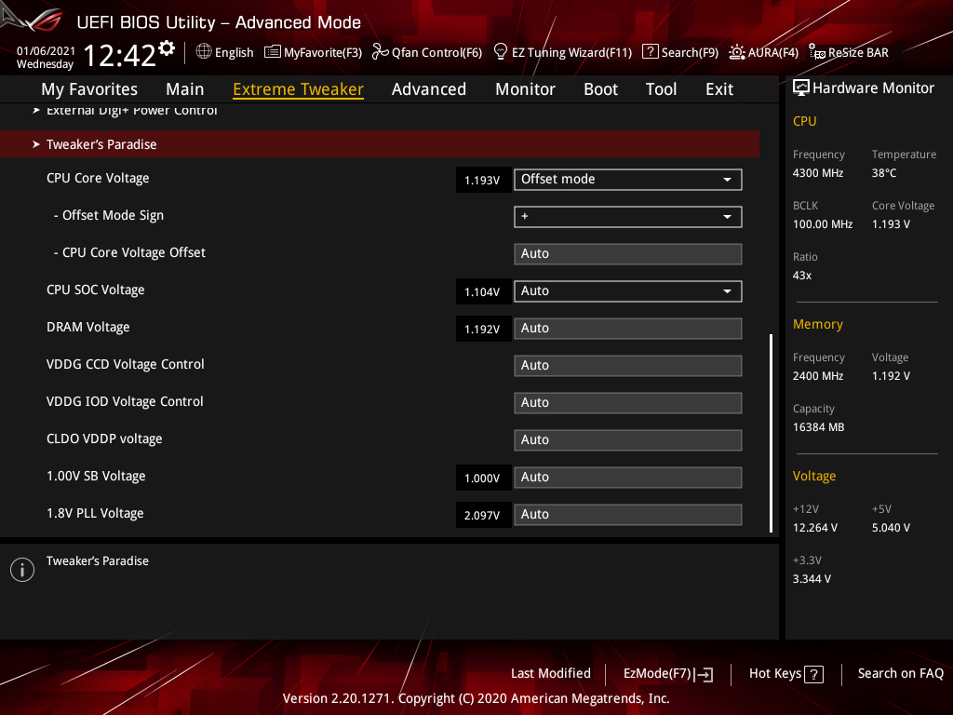Screen dimensions: 953x715
Task: Open CPU SOC Voltage dropdown
Action: 628,291
